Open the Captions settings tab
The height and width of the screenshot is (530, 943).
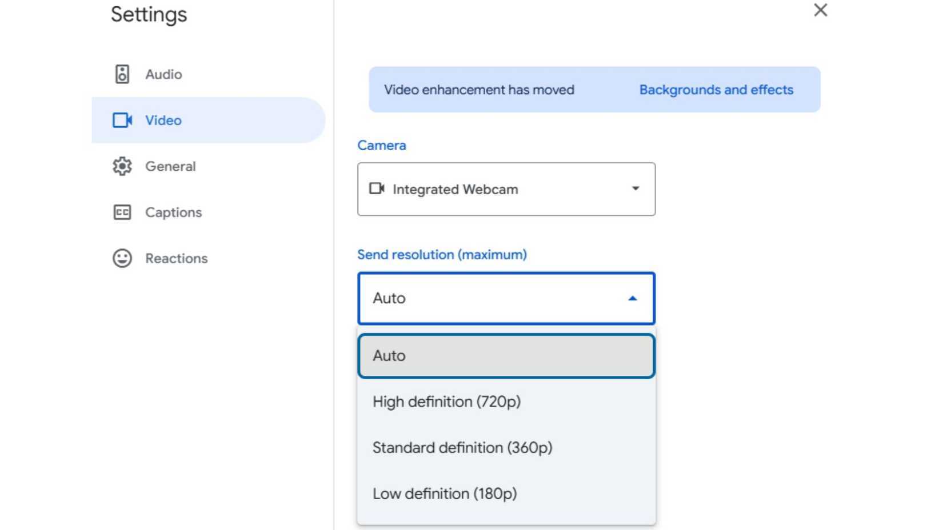pyautogui.click(x=209, y=212)
